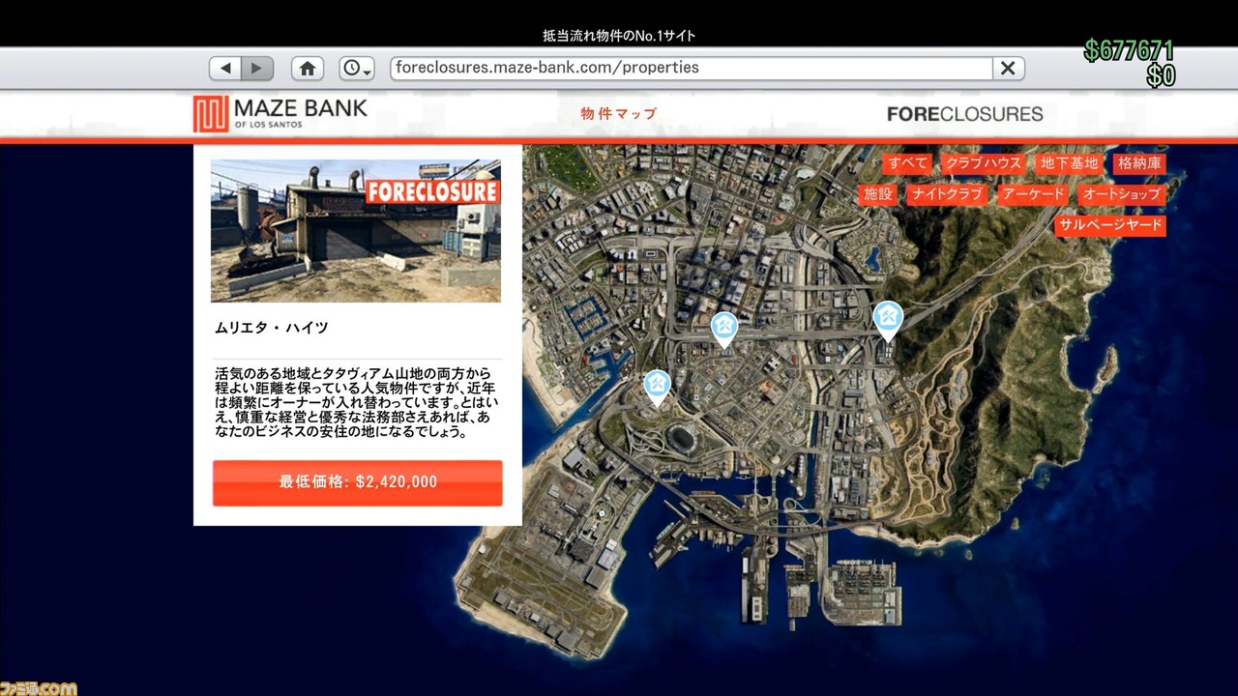1238x696 pixels.
Task: Click the URL address bar
Action: tap(692, 69)
